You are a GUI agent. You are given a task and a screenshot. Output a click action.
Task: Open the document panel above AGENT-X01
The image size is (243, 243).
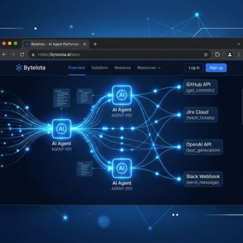click(x=61, y=98)
